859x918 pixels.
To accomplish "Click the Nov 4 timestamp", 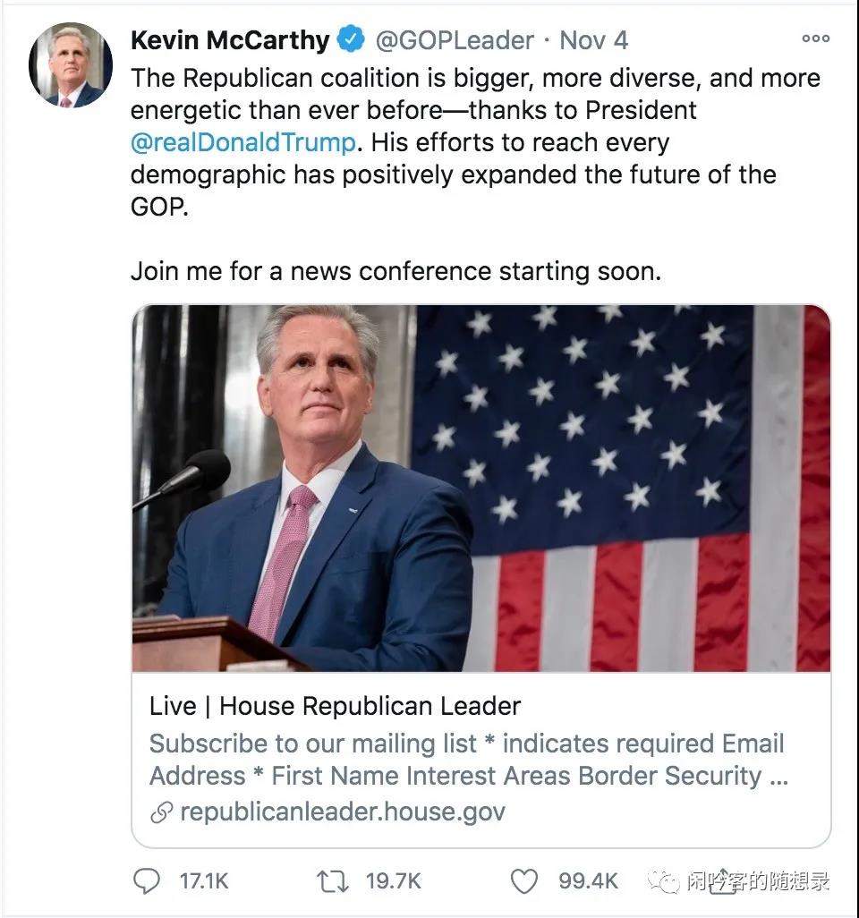I will [x=594, y=40].
